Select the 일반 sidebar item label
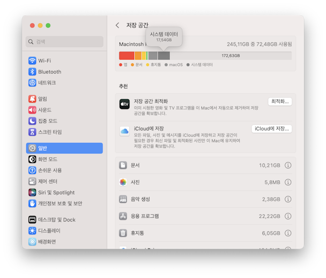Screen dimensions: 326x278 tap(42, 148)
